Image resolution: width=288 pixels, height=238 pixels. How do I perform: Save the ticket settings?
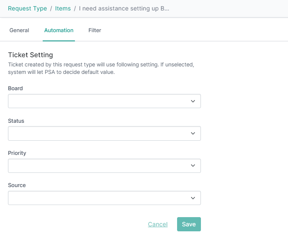pos(189,224)
